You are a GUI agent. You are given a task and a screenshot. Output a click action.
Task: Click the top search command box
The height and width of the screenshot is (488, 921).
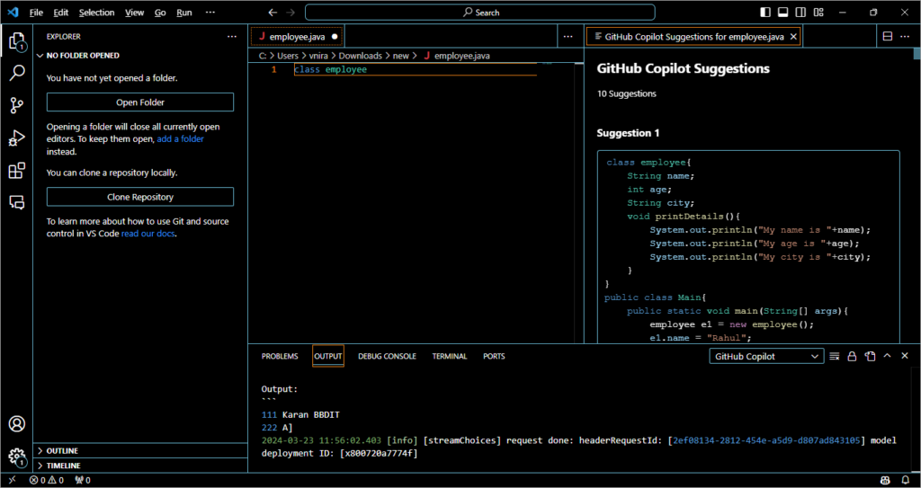point(480,13)
